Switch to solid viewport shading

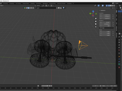[111, 6]
